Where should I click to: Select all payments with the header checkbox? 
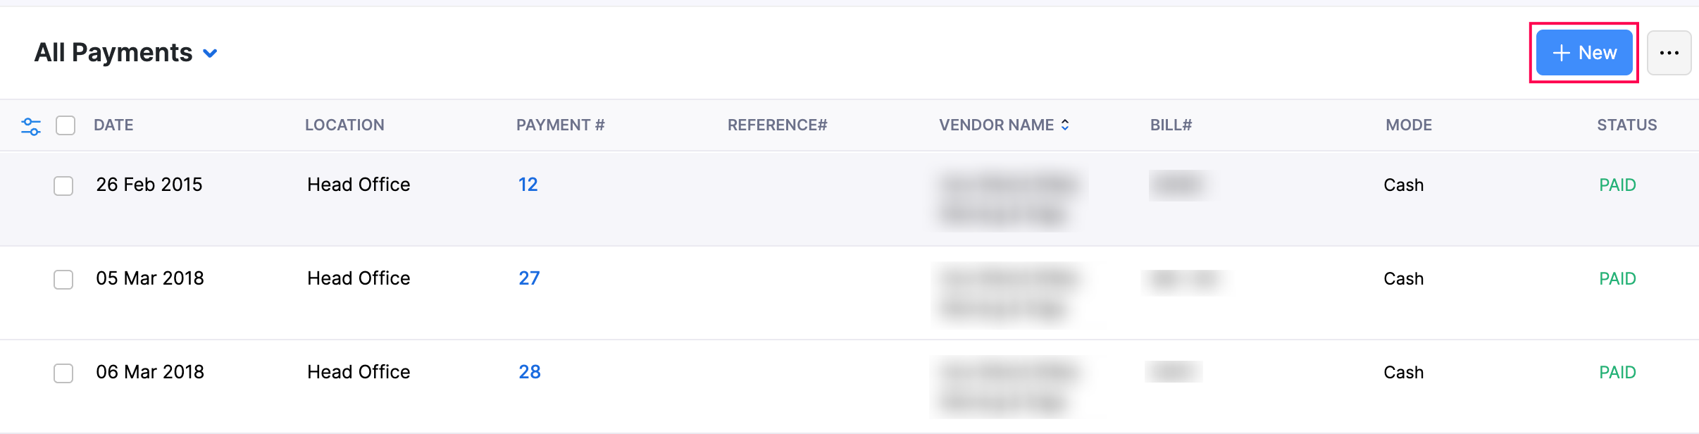pyautogui.click(x=66, y=125)
